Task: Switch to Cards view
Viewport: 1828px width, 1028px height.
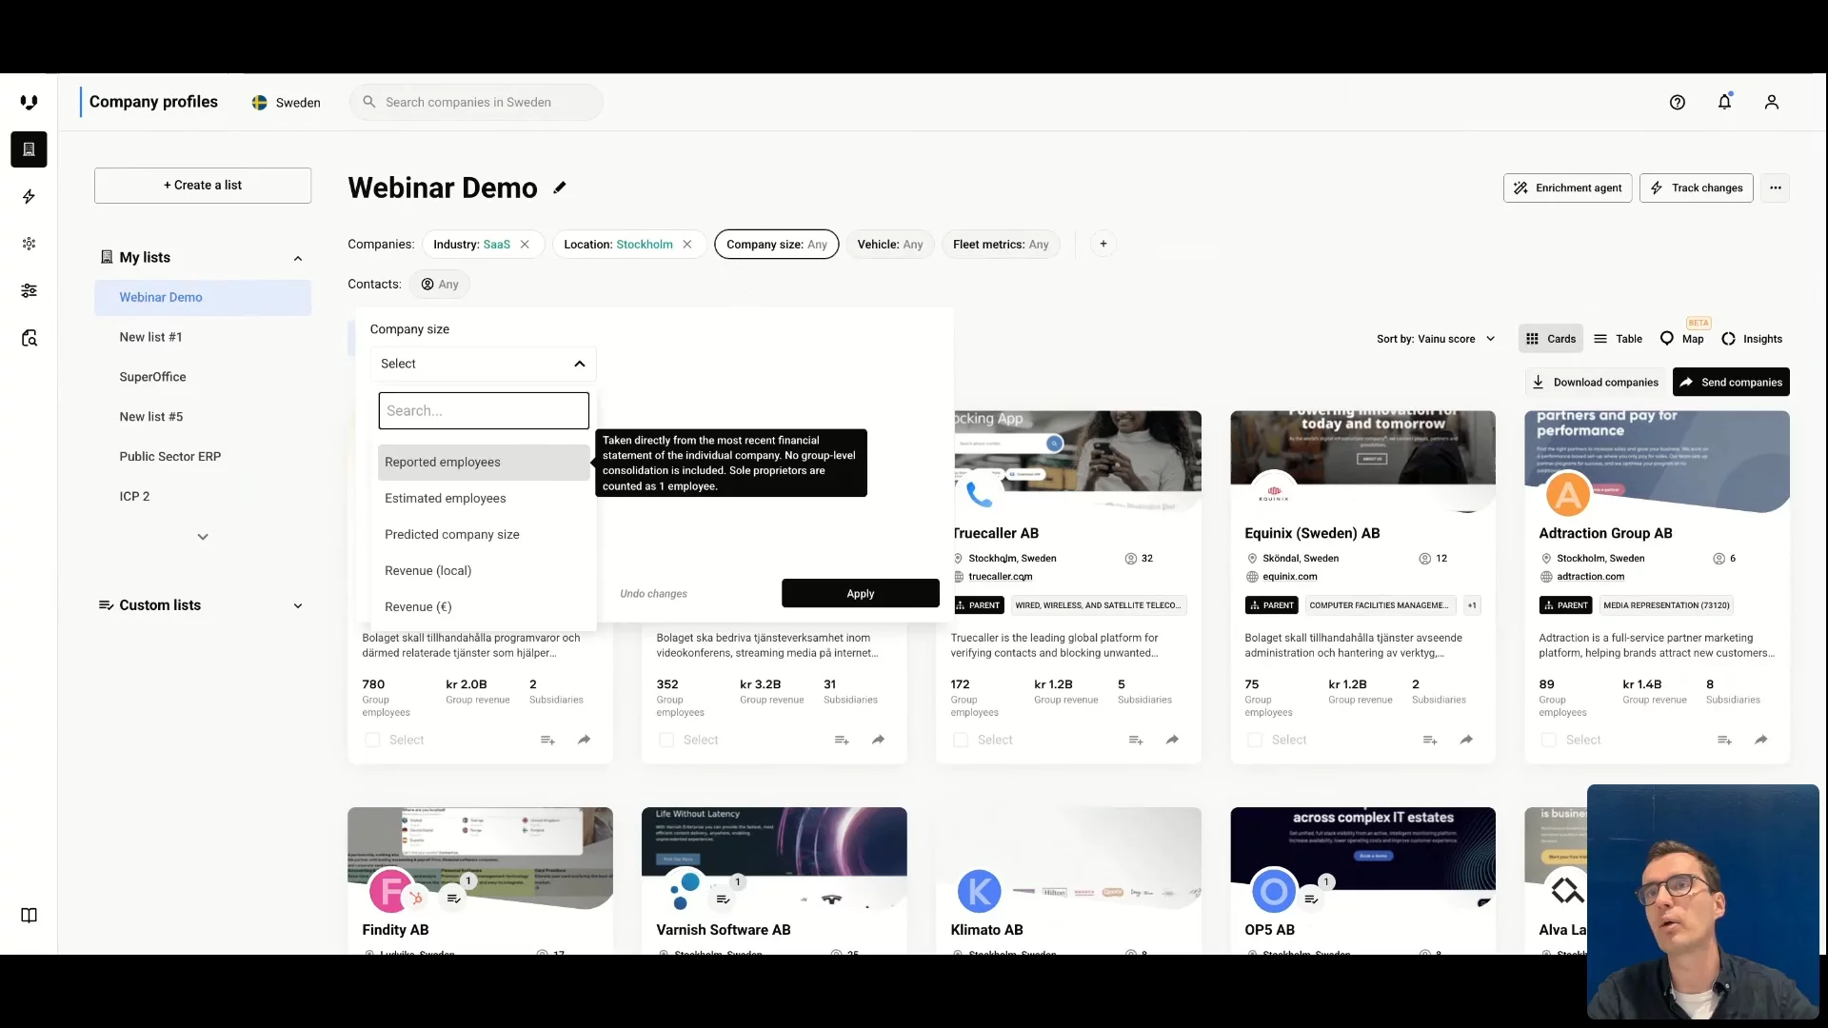Action: coord(1551,339)
